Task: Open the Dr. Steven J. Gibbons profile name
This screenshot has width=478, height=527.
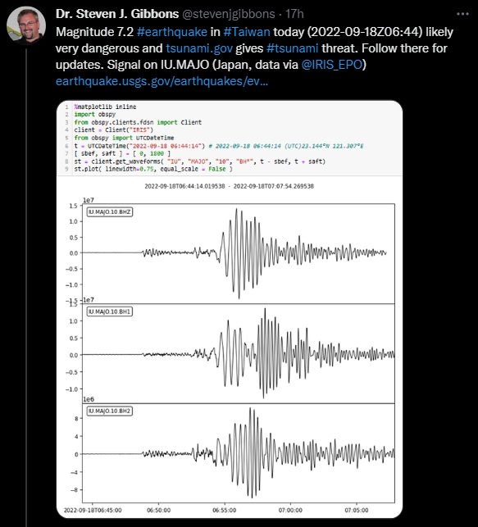Action: point(117,14)
